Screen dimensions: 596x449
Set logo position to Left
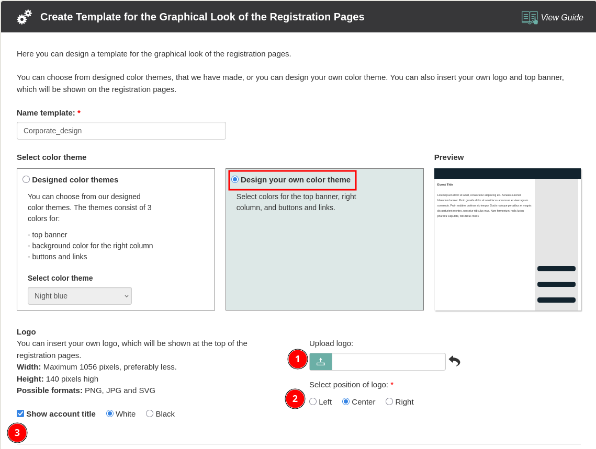[x=313, y=401]
